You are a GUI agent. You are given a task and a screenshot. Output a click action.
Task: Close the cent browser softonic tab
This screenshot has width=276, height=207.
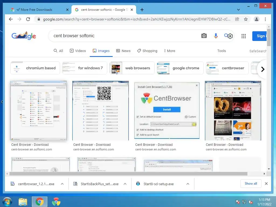coord(132,10)
